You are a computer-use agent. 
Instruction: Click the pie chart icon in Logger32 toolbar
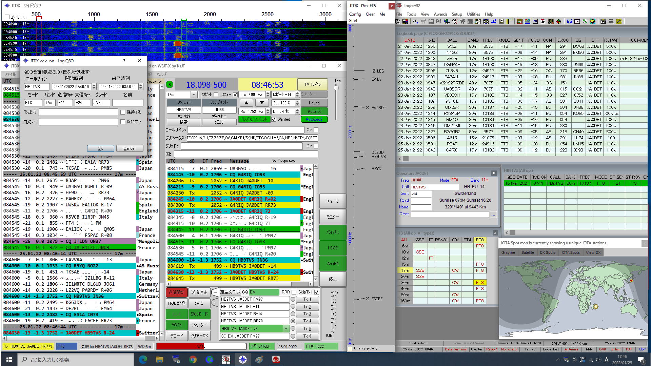point(559,21)
